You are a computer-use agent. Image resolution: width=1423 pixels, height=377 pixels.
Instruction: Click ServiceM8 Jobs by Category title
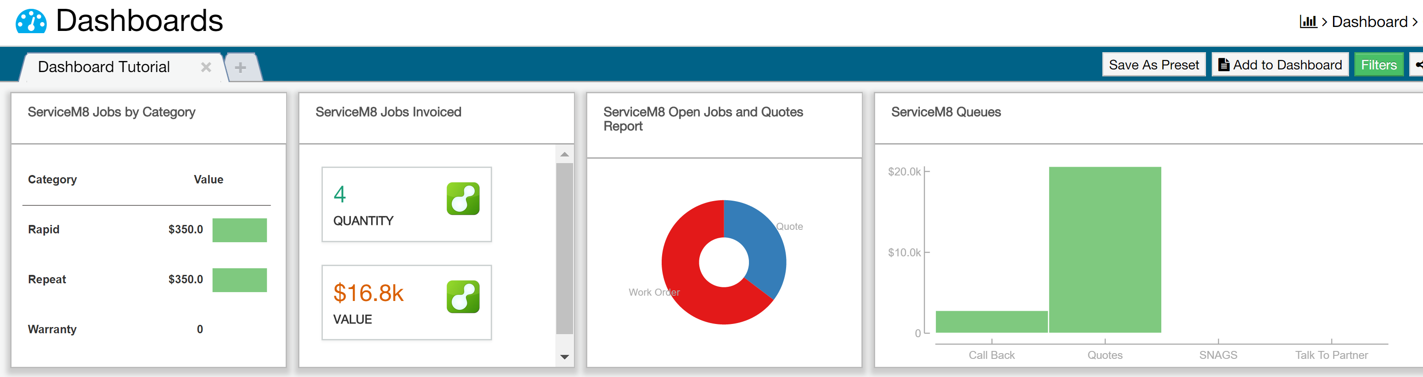[x=112, y=112]
